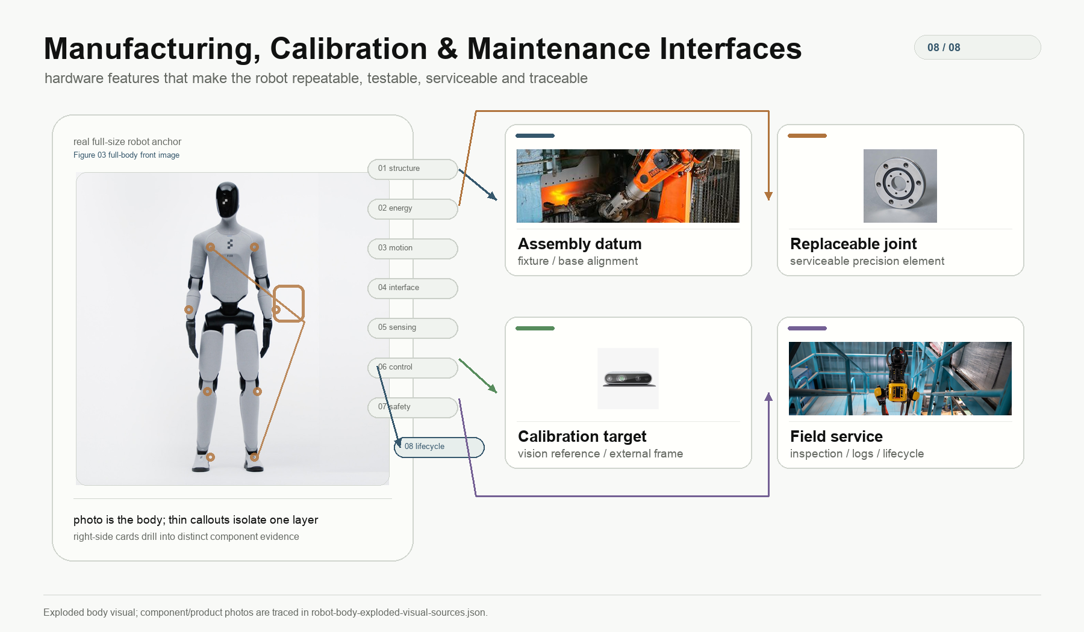Pick the 05 sensing layer pill
Image resolution: width=1084 pixels, height=632 pixels.
[x=413, y=328]
